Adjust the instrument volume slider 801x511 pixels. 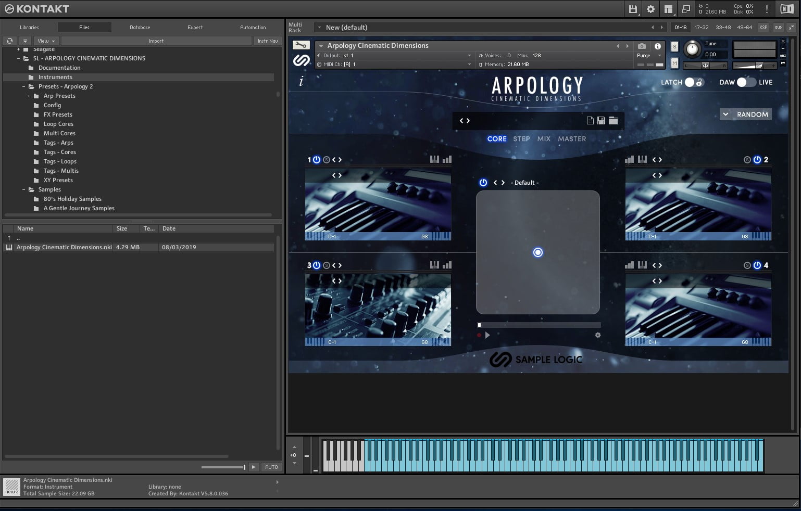[x=755, y=65]
